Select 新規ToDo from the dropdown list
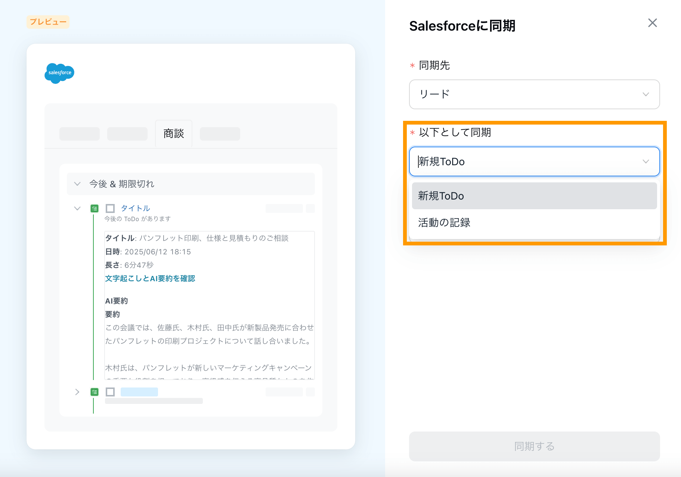681x477 pixels. (x=534, y=196)
